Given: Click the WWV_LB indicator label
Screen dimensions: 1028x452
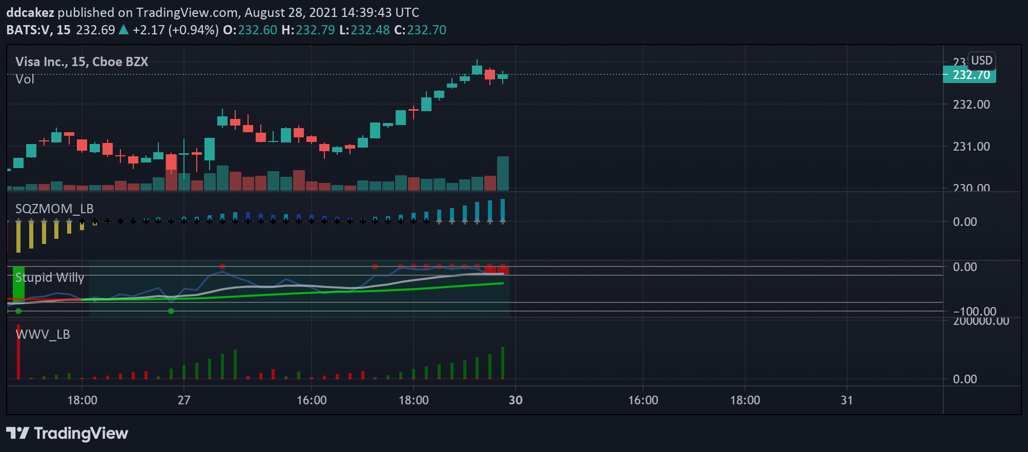Looking at the screenshot, I should pyautogui.click(x=43, y=334).
